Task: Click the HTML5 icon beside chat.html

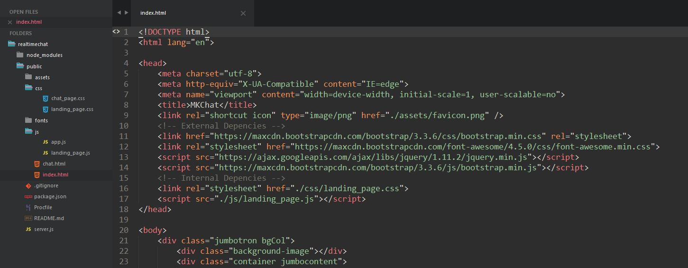Action: 37,164
